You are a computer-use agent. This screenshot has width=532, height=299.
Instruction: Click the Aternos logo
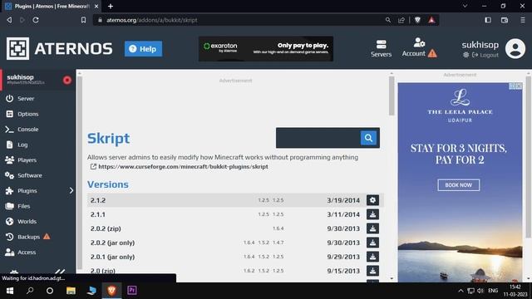point(59,49)
